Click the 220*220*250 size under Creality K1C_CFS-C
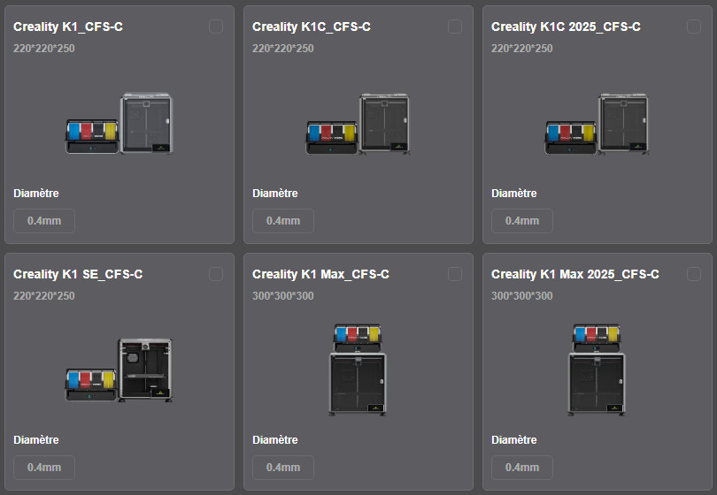The image size is (717, 495). click(x=283, y=49)
